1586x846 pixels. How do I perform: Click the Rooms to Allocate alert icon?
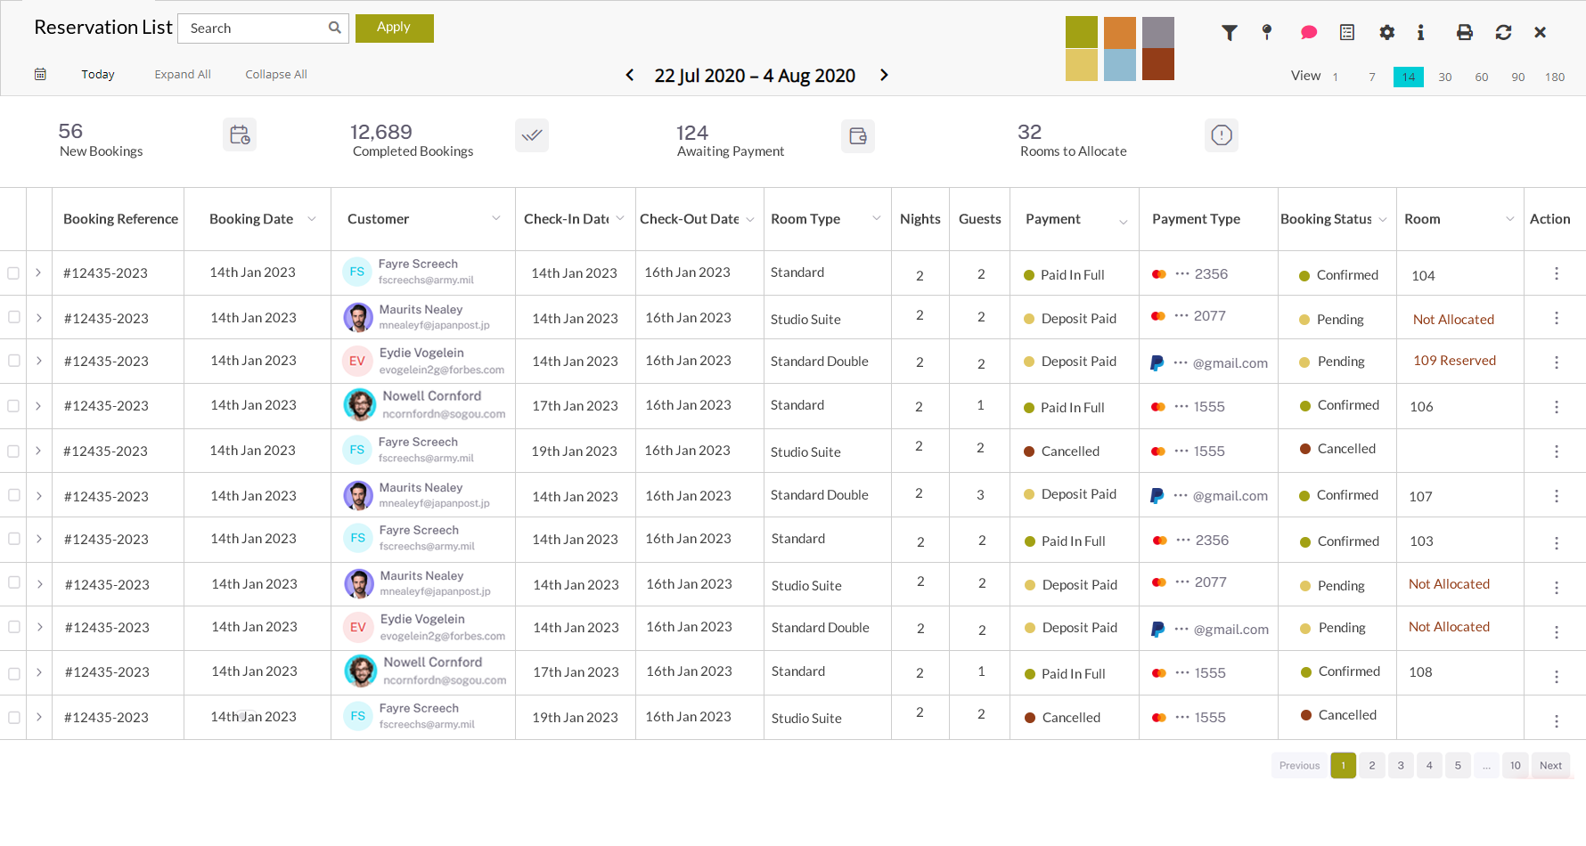pos(1221,135)
